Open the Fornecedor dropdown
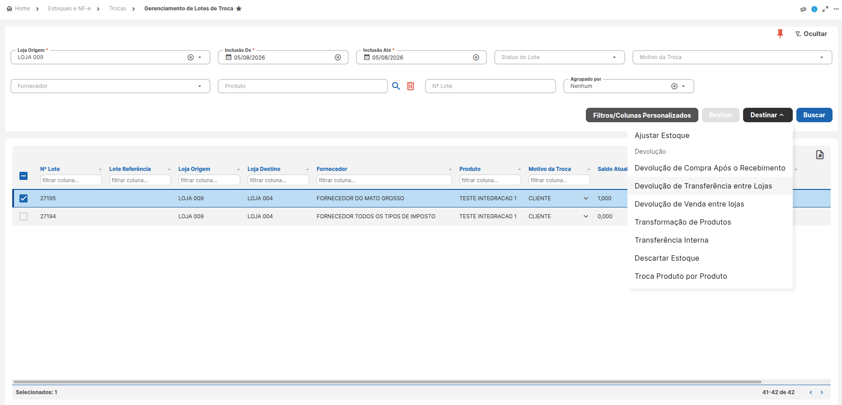 click(x=110, y=86)
